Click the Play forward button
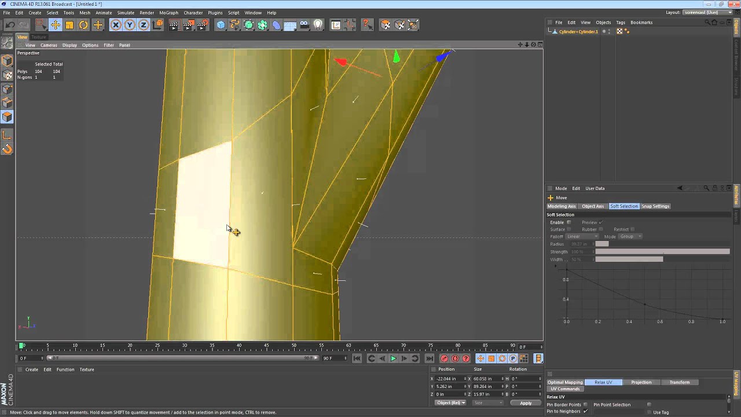 (x=393, y=359)
